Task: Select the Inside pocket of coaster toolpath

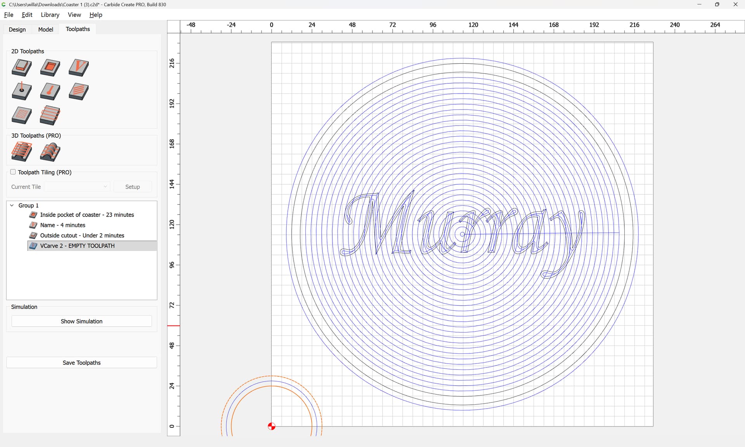Action: 87,215
